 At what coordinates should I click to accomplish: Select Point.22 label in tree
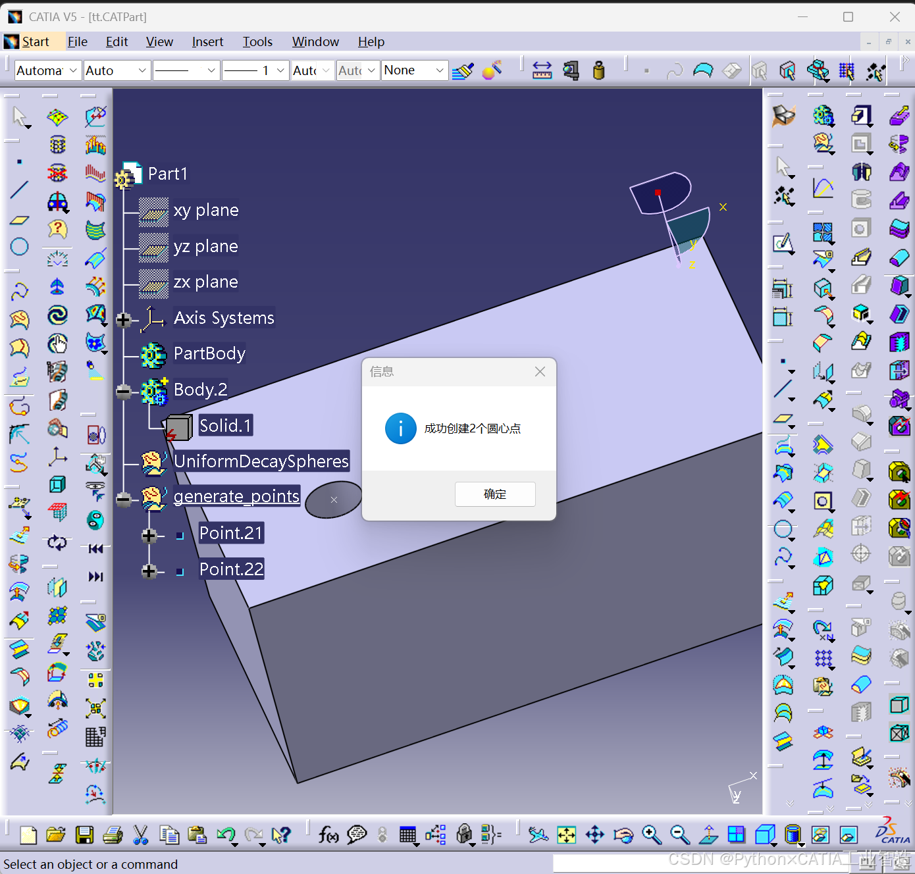click(x=232, y=569)
